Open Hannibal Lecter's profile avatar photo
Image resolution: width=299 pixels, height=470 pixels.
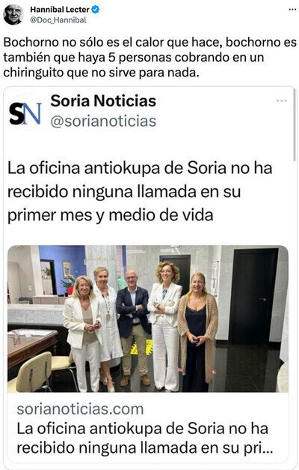[x=13, y=14]
